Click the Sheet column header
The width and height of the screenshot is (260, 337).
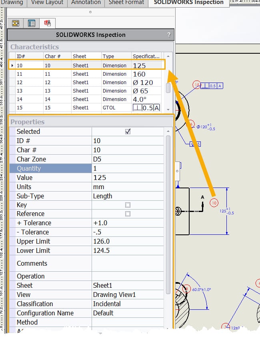click(x=86, y=57)
